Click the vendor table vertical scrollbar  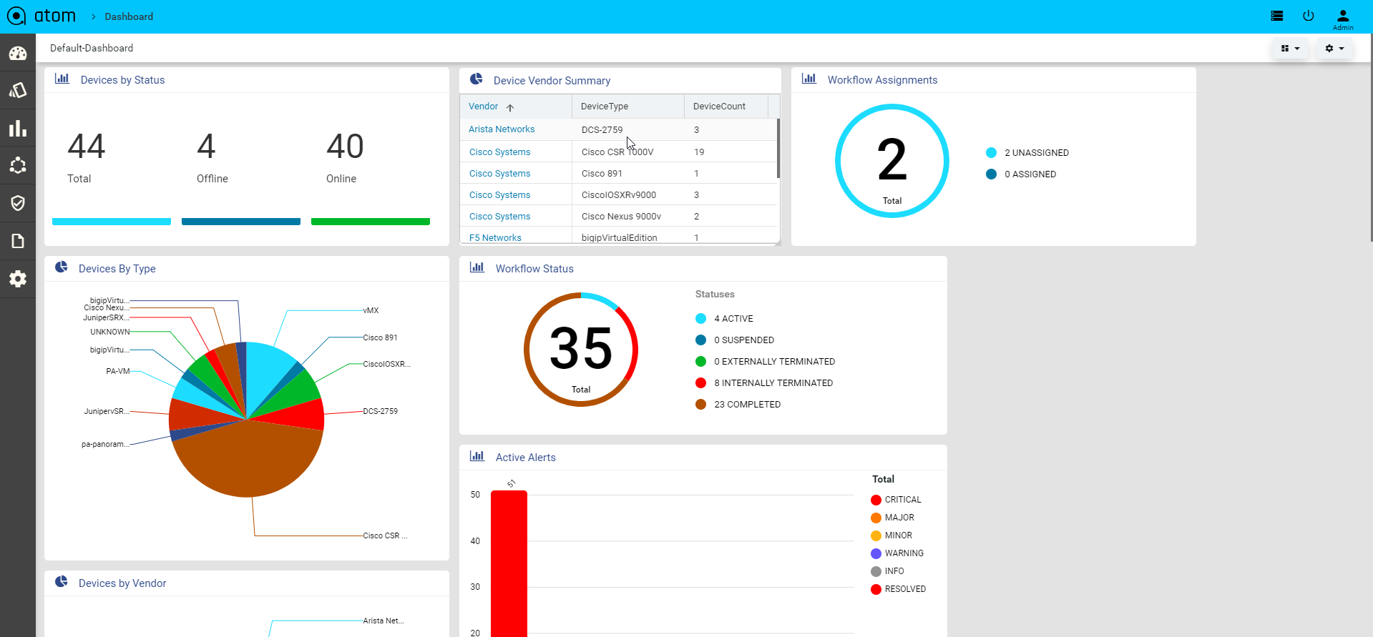[778, 149]
